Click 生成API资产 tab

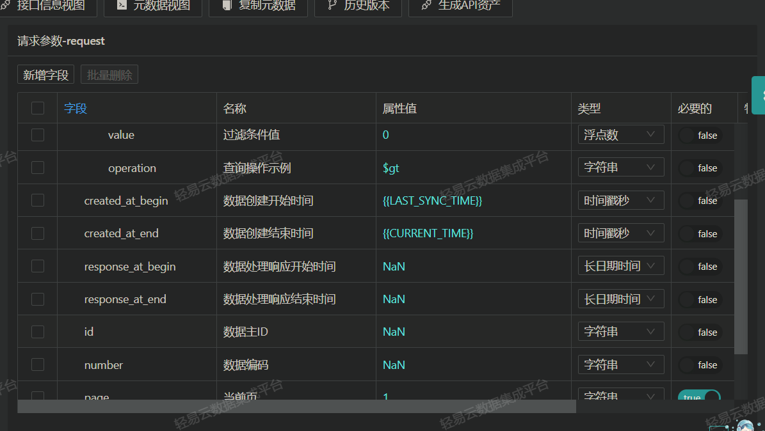pos(460,6)
